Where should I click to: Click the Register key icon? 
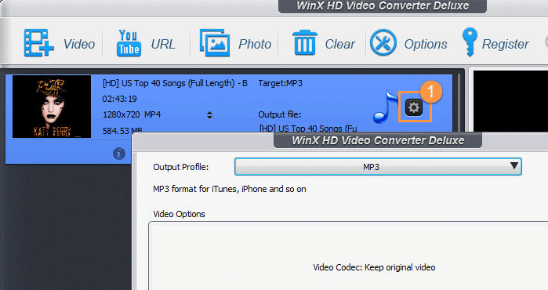[x=470, y=42]
